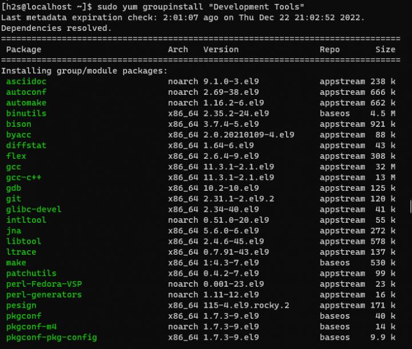Click pesign version 115-4.el9.rocky.2
412x349 pixels.
246,306
